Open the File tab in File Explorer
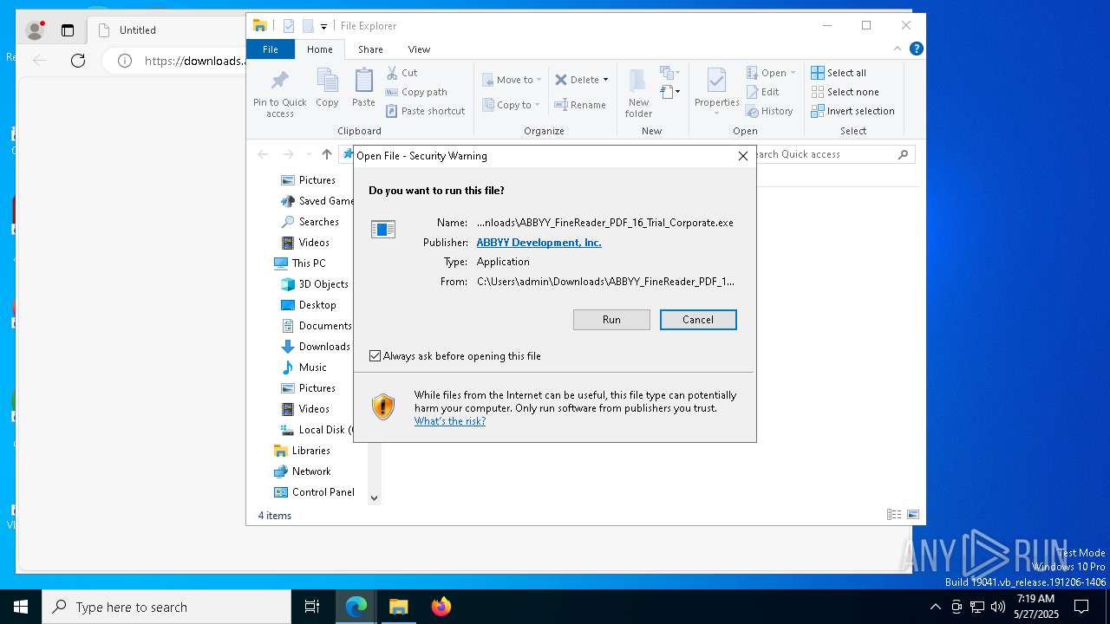The height and width of the screenshot is (624, 1110). pyautogui.click(x=271, y=49)
